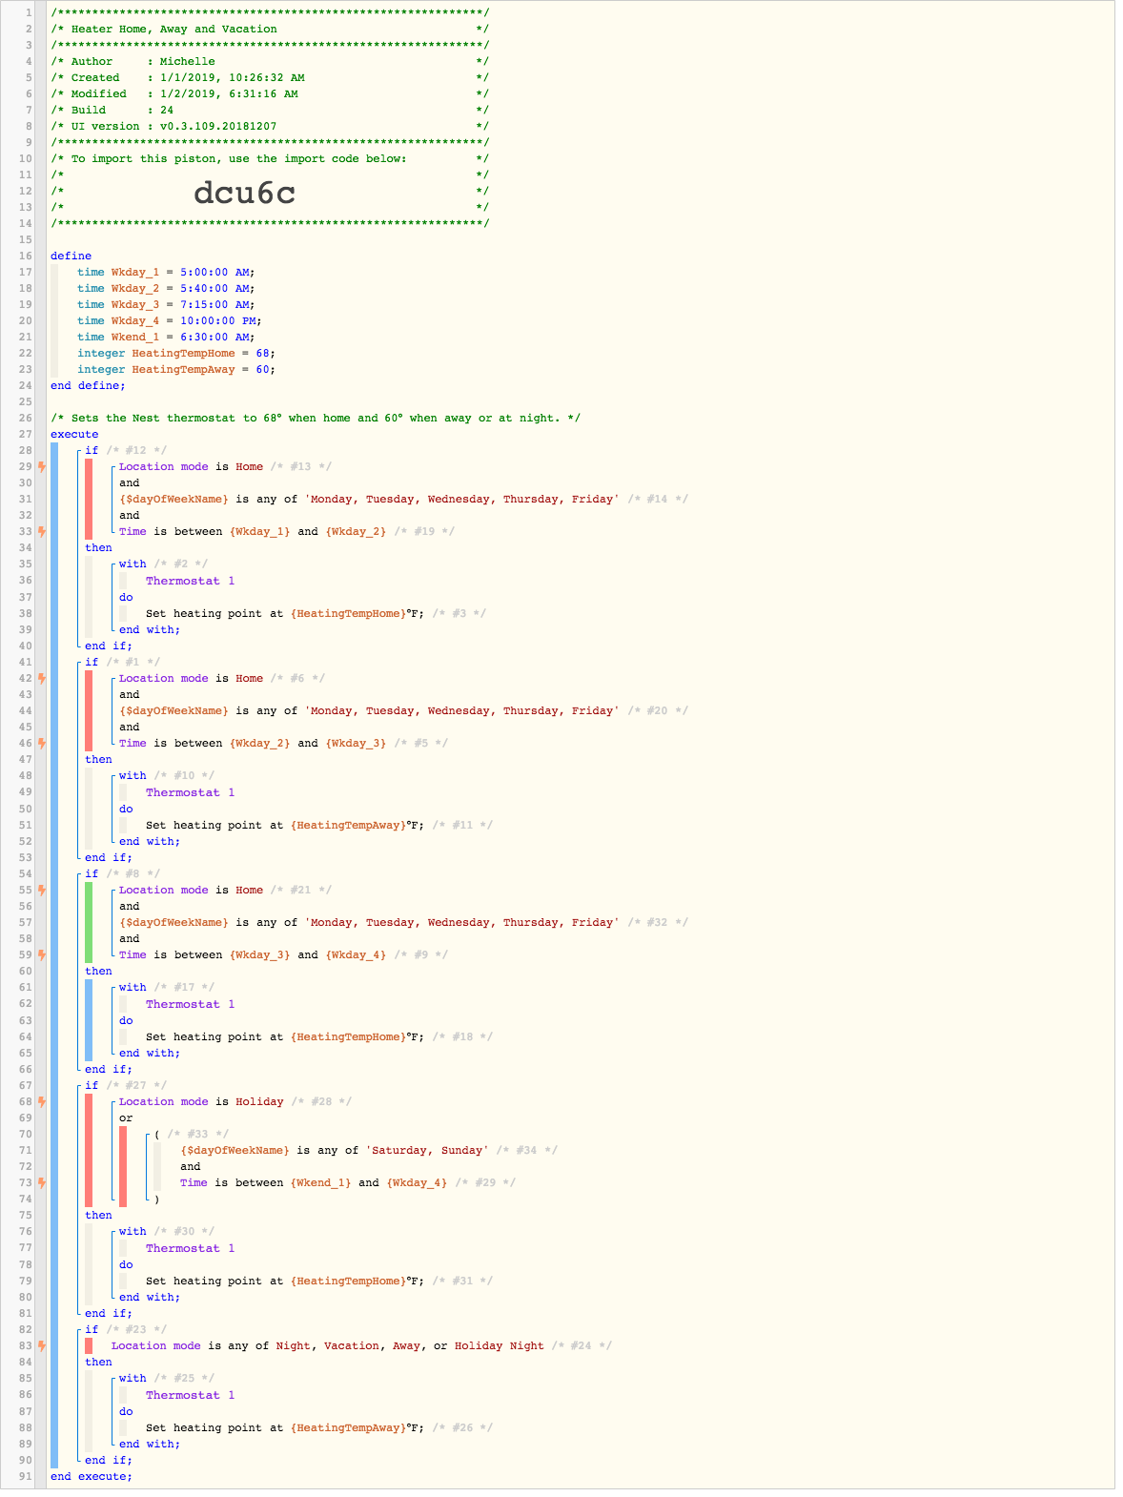
Task: Click the Author : Michelle header line
Action: tap(270, 61)
